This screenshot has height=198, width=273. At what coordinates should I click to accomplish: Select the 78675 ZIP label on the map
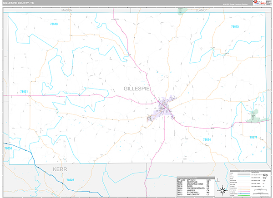(x=234, y=27)
